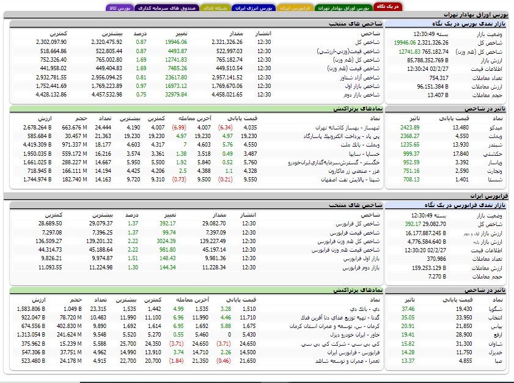Open symbol ثبهساز - بهساز کاشانه تهران

click(x=347, y=128)
